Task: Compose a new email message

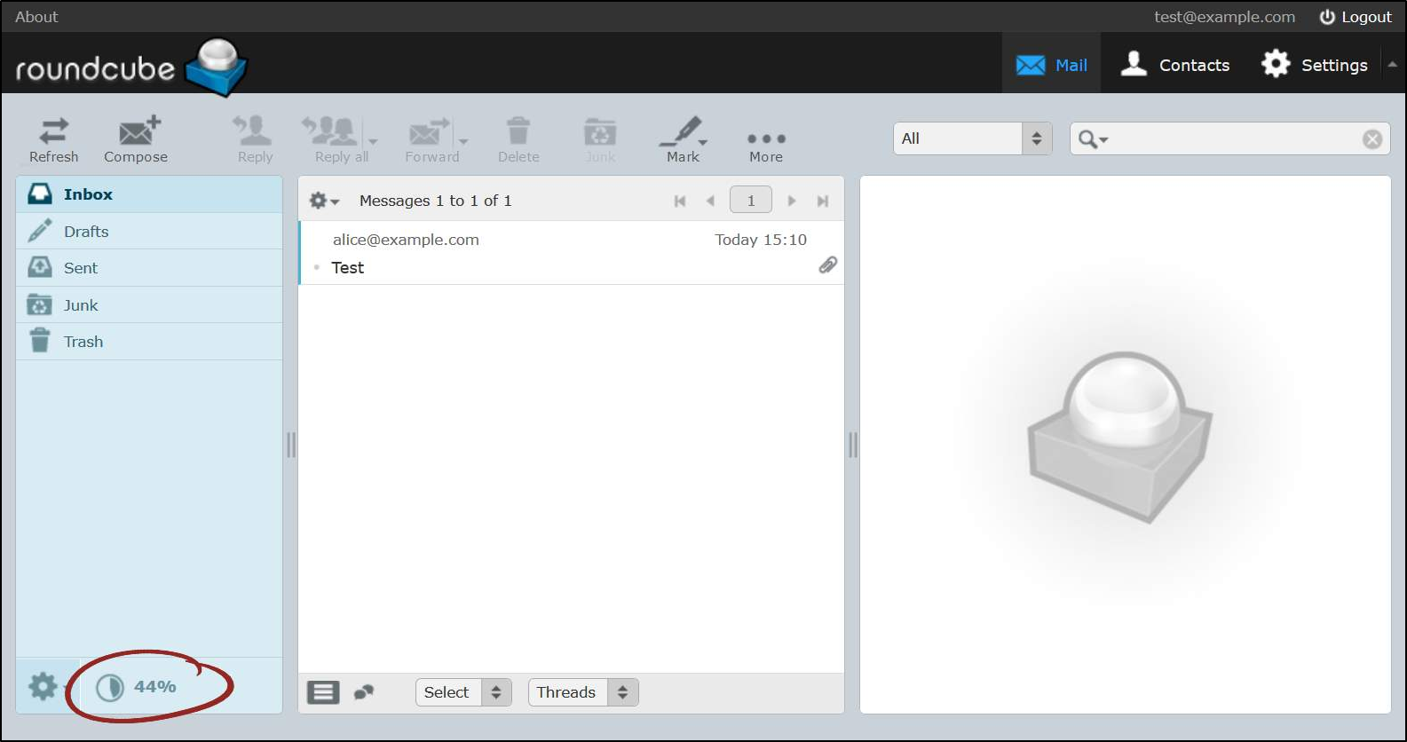Action: point(136,139)
